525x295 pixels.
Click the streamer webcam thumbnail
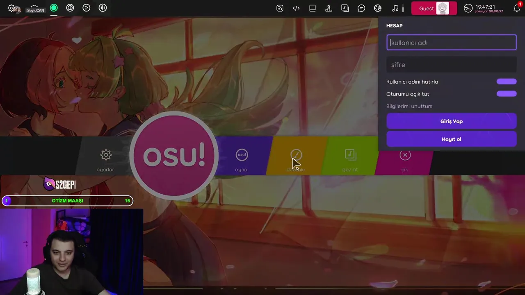pyautogui.click(x=71, y=252)
